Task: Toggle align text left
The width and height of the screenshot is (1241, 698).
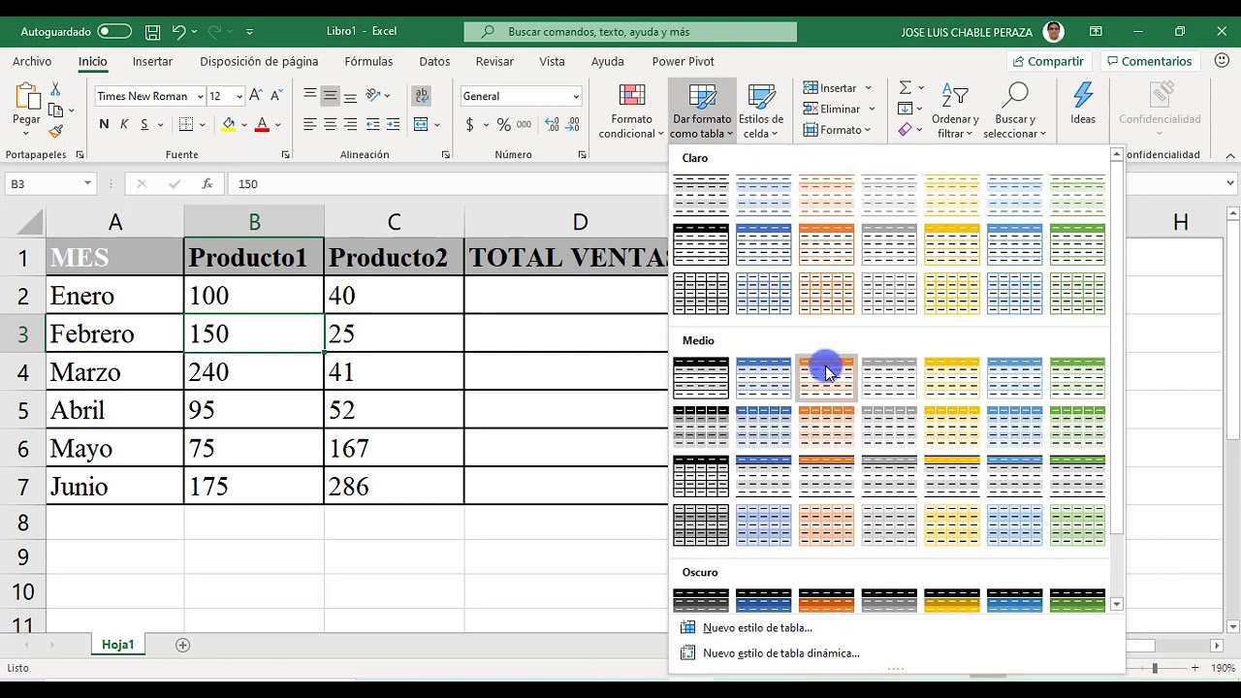Action: coord(310,124)
